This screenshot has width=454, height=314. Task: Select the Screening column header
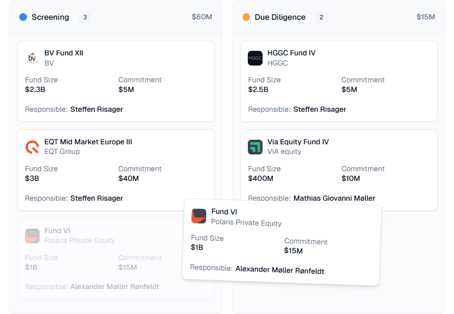tap(50, 17)
